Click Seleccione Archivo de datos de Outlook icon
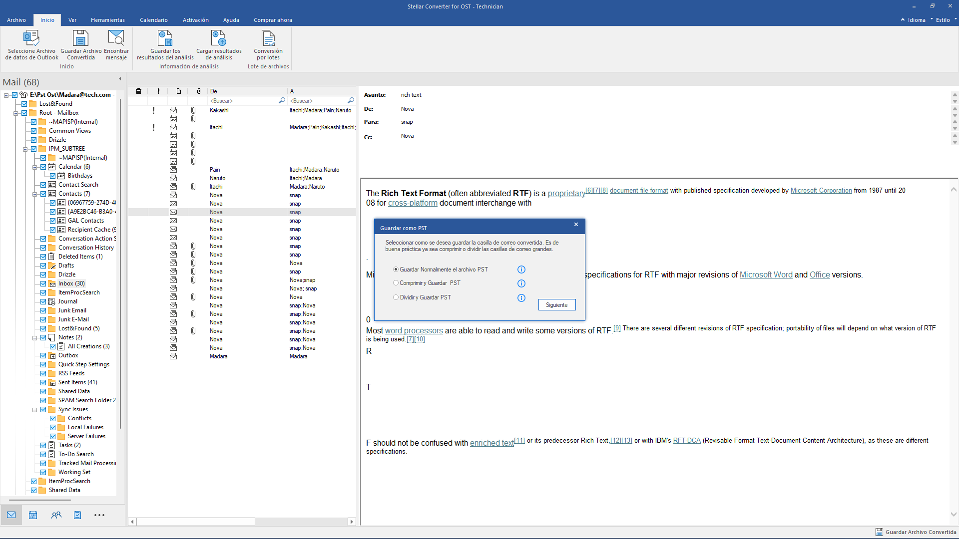959x539 pixels. 31,38
